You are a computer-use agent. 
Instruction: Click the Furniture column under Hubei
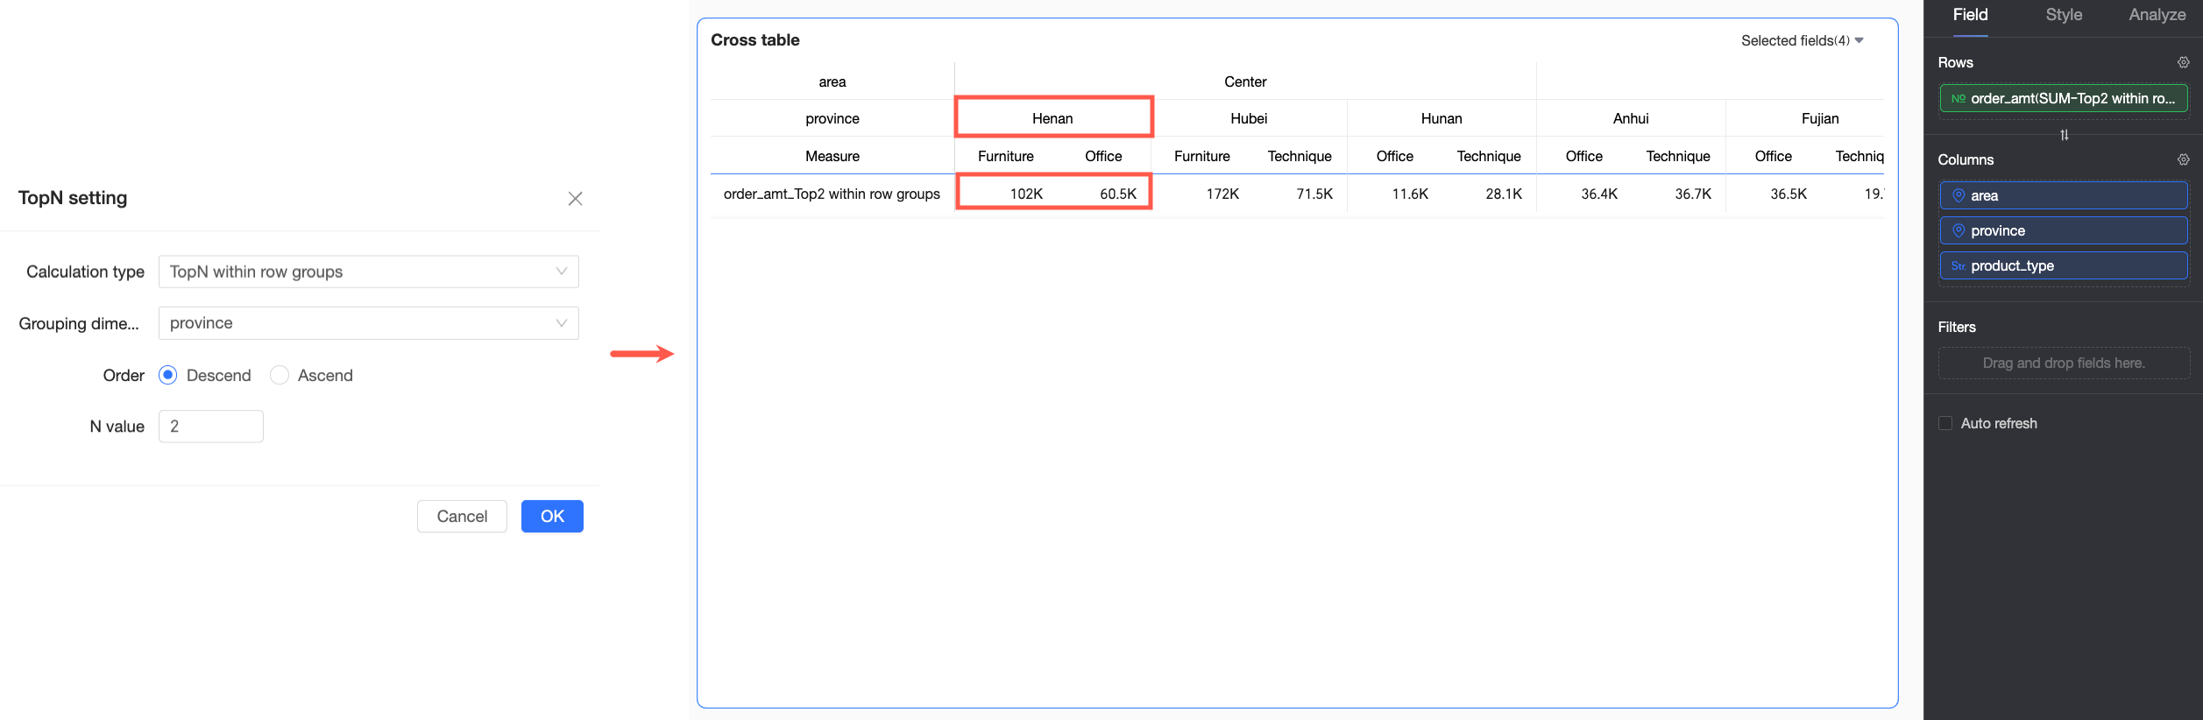[x=1202, y=156]
